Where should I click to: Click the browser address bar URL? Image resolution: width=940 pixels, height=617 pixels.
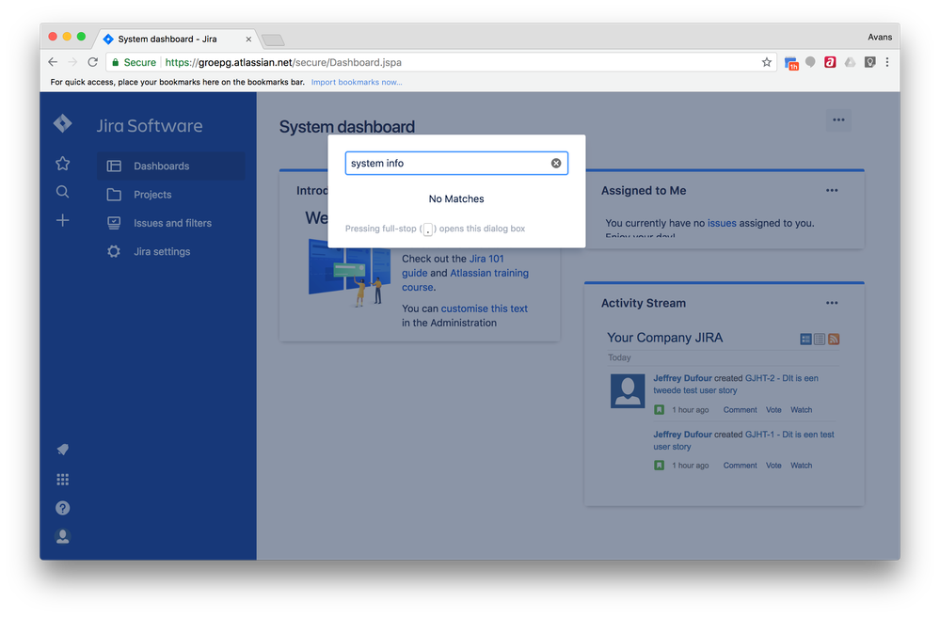[x=283, y=62]
